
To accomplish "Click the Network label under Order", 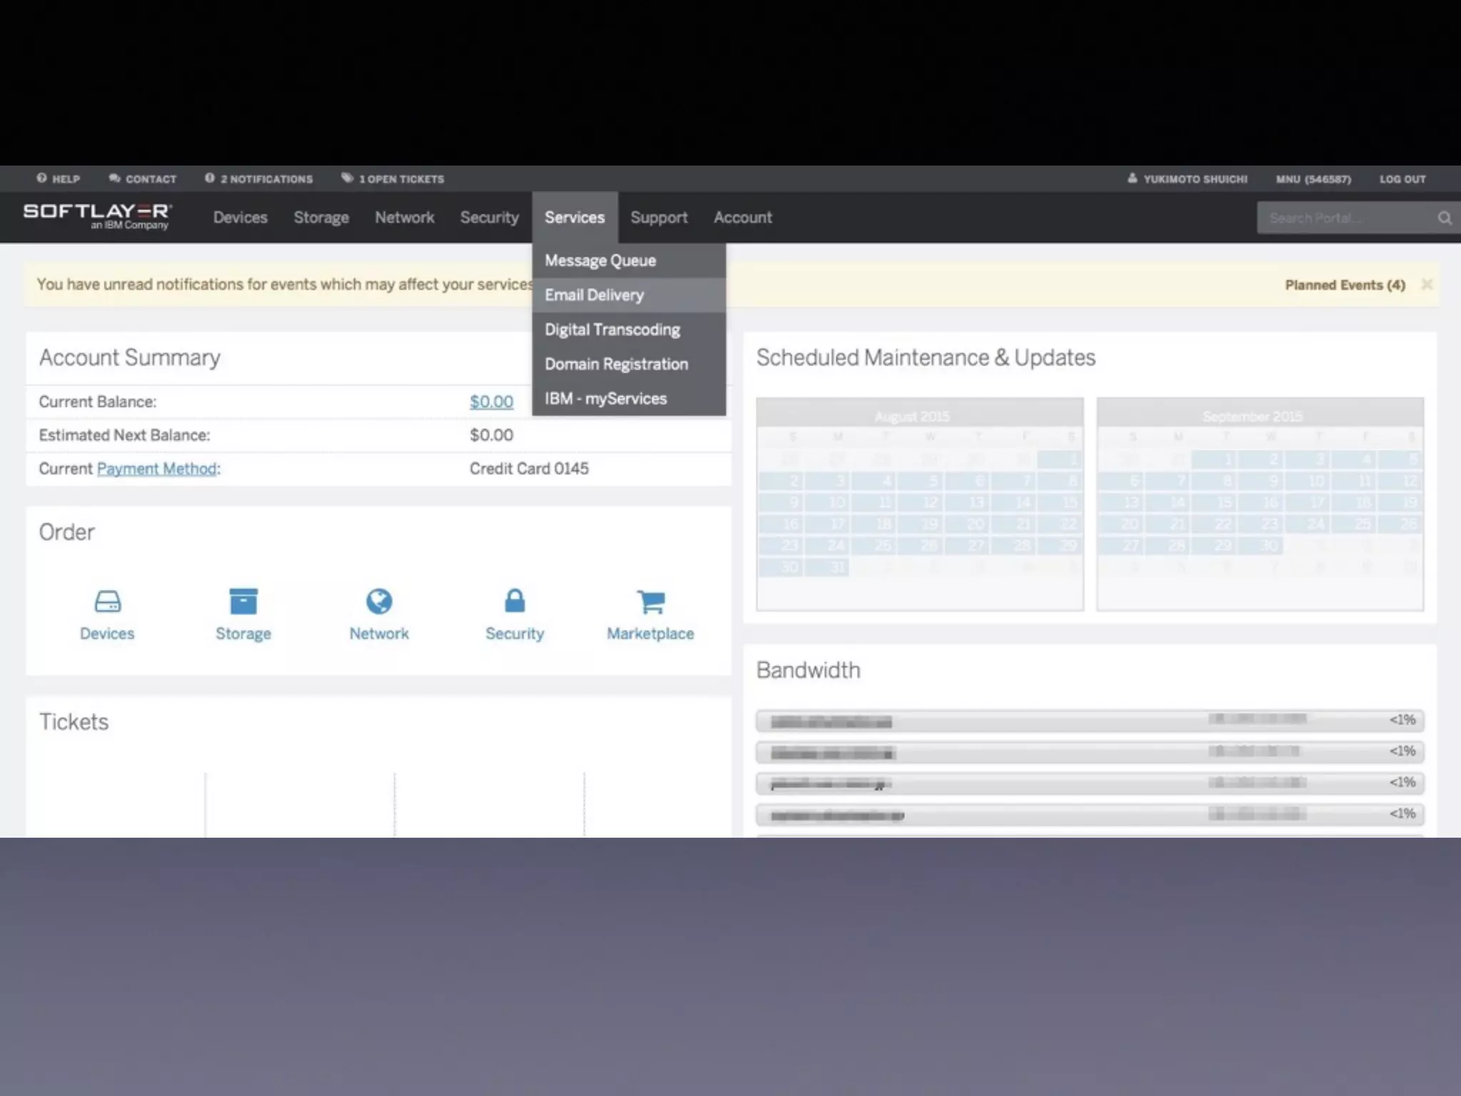I will [x=379, y=634].
